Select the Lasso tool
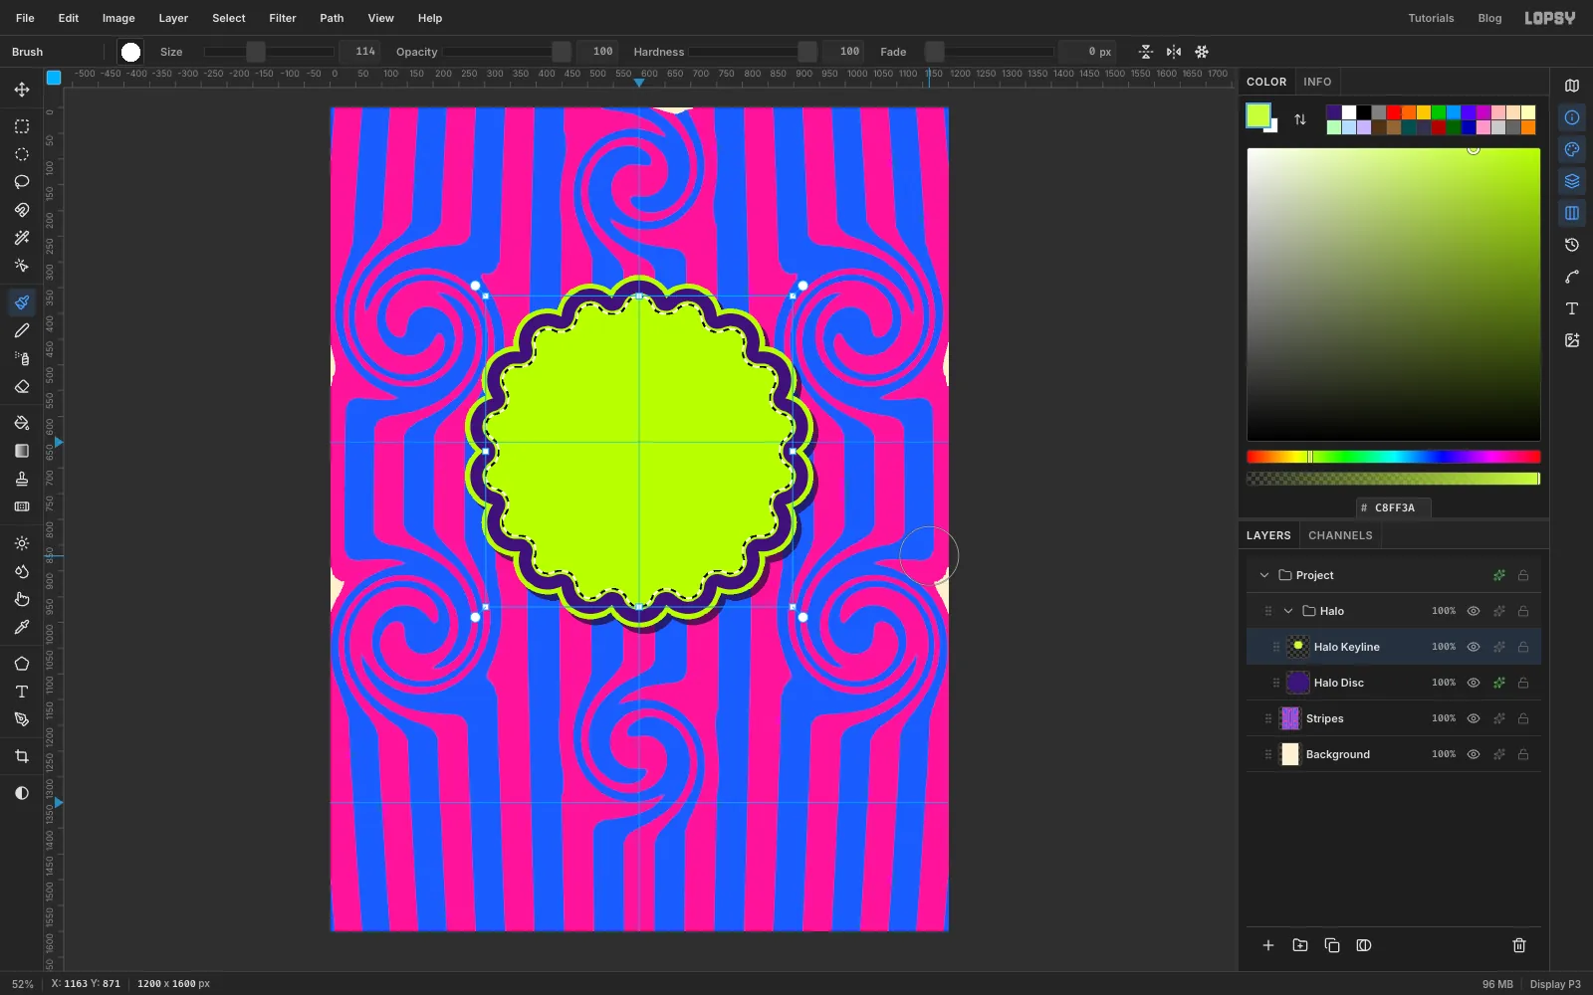Image resolution: width=1593 pixels, height=995 pixels. 22,182
